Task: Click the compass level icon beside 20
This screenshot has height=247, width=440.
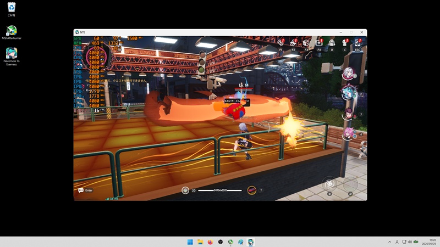Action: pos(185,190)
